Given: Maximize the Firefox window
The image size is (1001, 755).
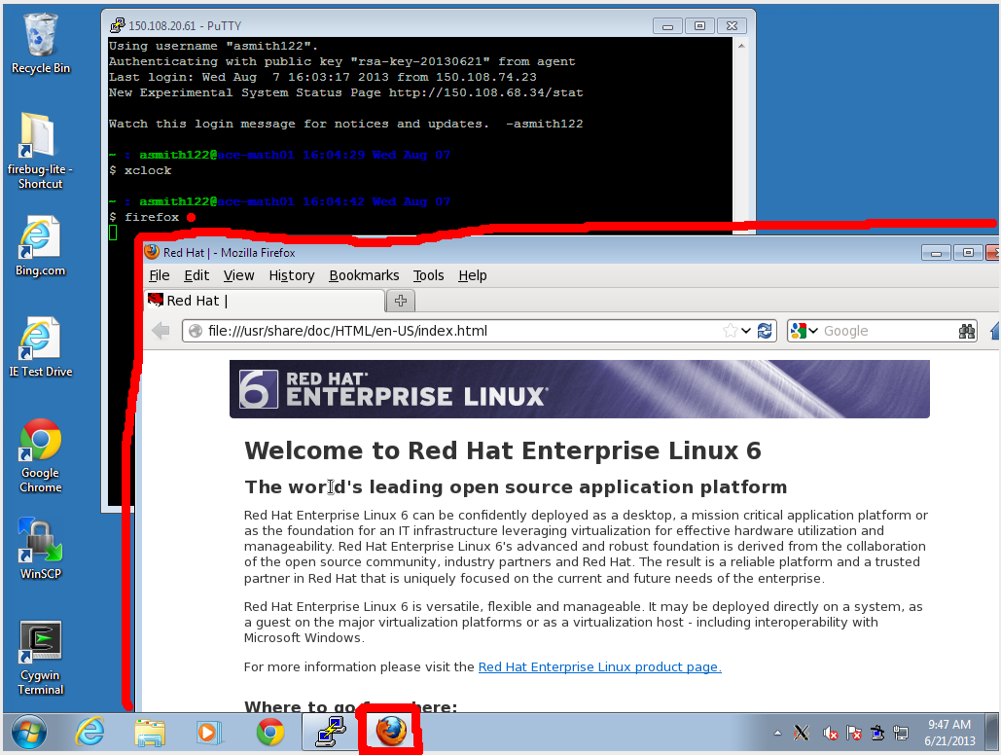Looking at the screenshot, I should point(968,253).
